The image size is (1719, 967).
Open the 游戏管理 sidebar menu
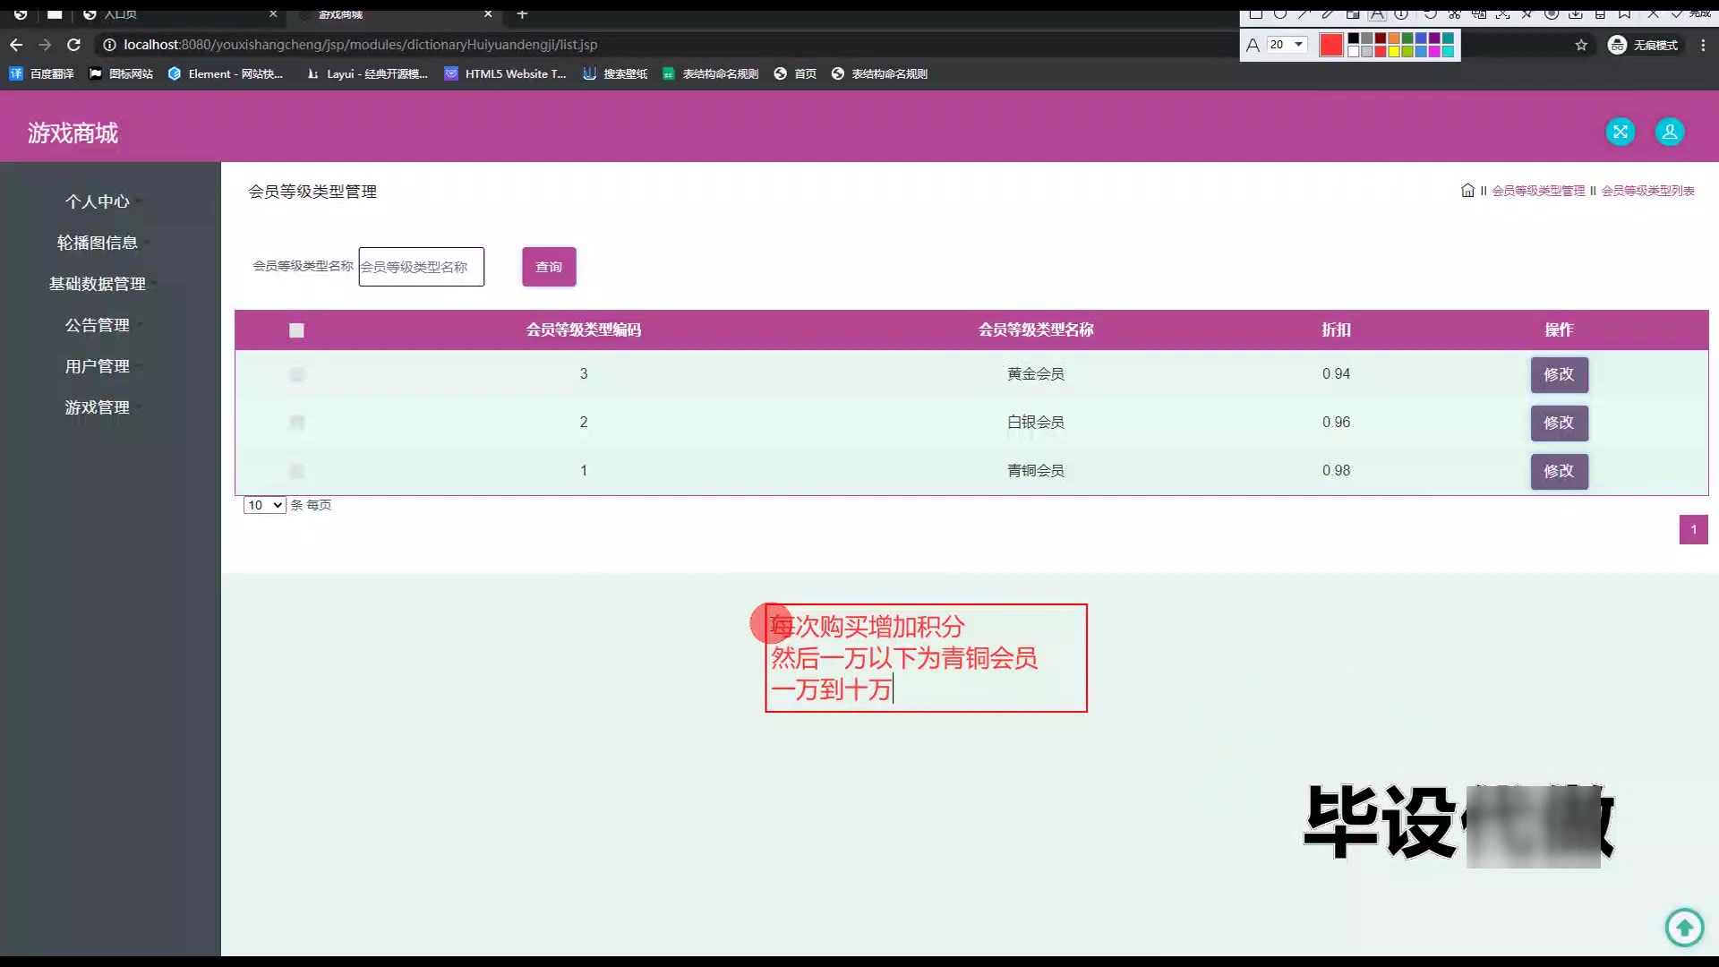(97, 407)
